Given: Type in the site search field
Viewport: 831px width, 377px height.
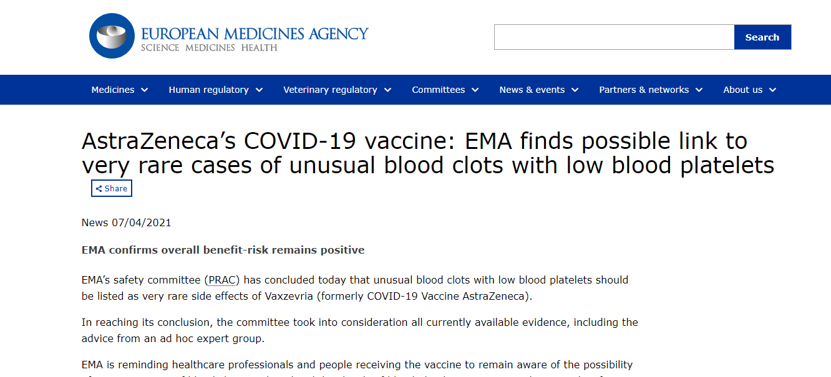Looking at the screenshot, I should click(x=614, y=37).
